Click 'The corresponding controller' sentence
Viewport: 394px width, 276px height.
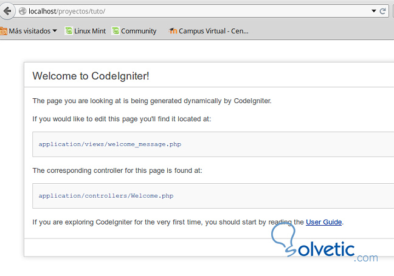(117, 170)
